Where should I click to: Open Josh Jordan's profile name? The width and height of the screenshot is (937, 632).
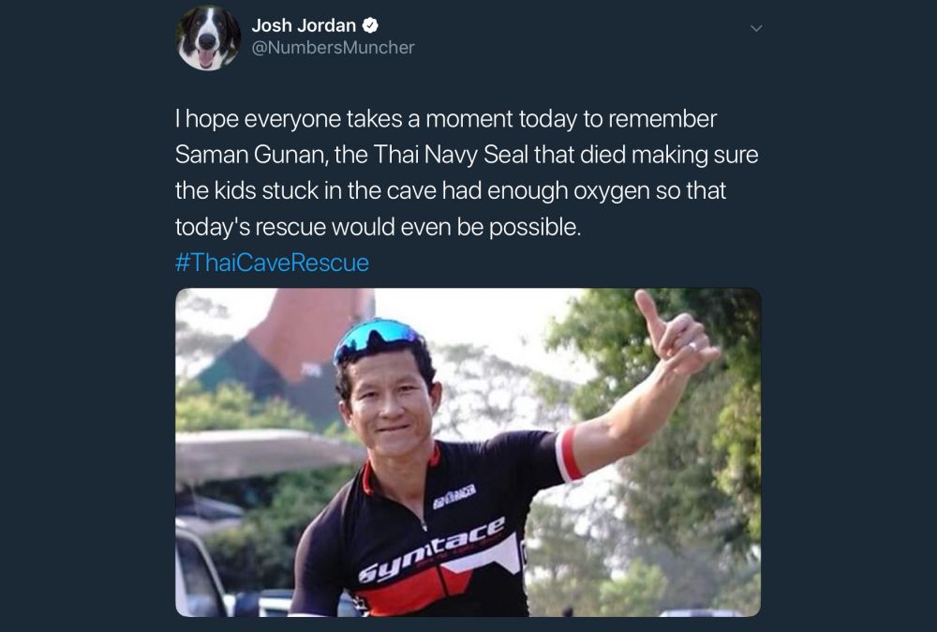tap(304, 25)
